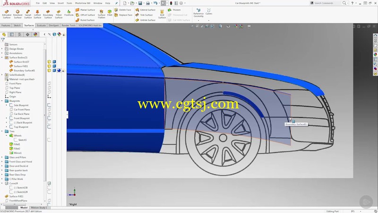This screenshot has height=213, width=378.
Task: Apply the Fillet tool
Action: coord(110,13)
